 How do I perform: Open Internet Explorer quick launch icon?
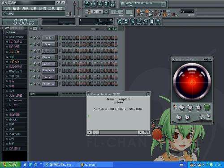pos(36,165)
